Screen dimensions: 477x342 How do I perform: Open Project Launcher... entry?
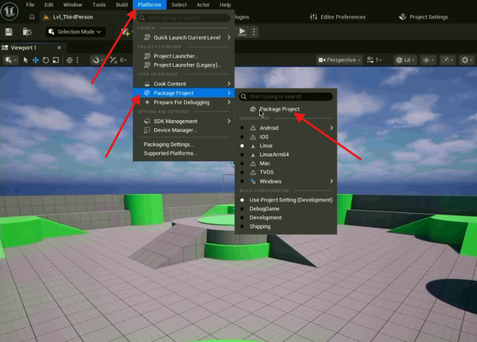click(184, 56)
